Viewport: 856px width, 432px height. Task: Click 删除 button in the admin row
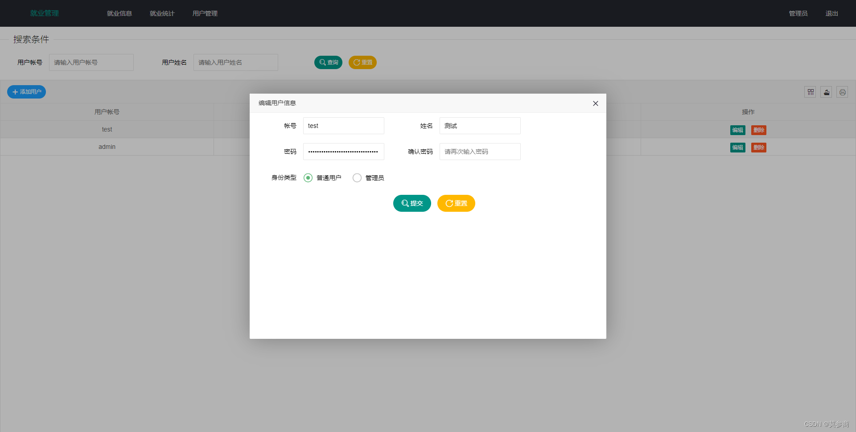pyautogui.click(x=759, y=148)
